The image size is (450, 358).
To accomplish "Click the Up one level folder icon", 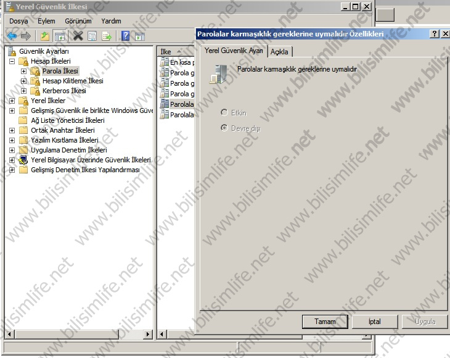I will (x=45, y=36).
